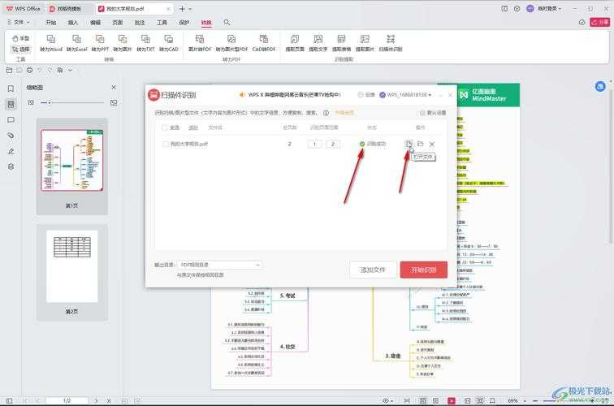
Task: Select the 选择 selection tool
Action: (x=21, y=49)
